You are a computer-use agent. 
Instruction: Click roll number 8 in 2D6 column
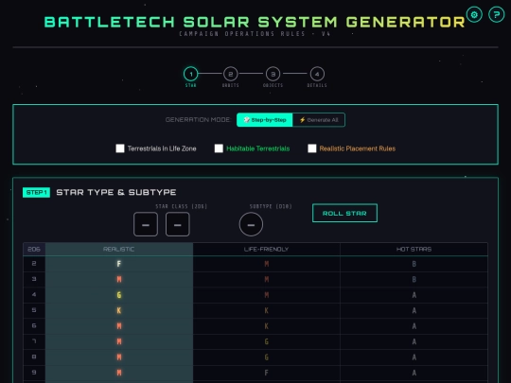pyautogui.click(x=34, y=357)
